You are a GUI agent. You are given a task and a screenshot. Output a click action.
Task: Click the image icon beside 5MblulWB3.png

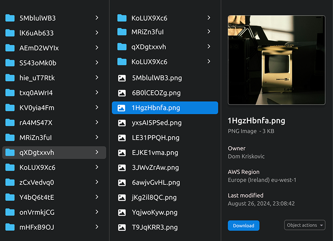pyautogui.click(x=122, y=78)
